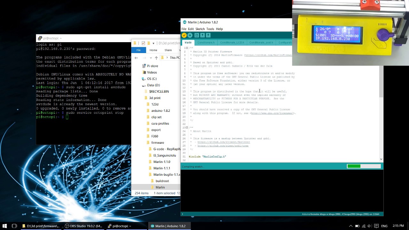Open the Share ribbon tab in File Explorer

tap(168, 50)
